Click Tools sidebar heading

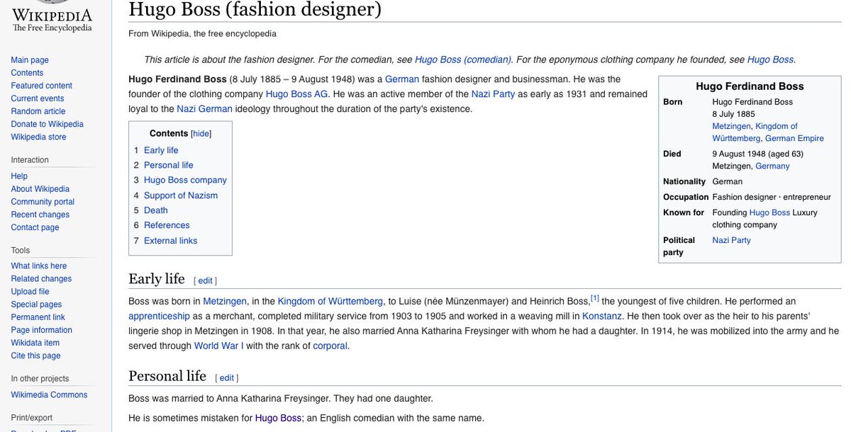pos(21,250)
